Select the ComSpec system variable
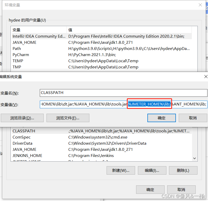This screenshot has height=201, width=208. 102,137
